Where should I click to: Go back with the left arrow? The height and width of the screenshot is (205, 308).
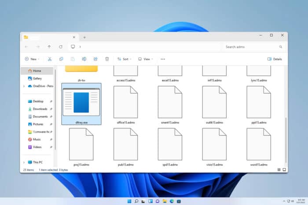[x=26, y=47]
